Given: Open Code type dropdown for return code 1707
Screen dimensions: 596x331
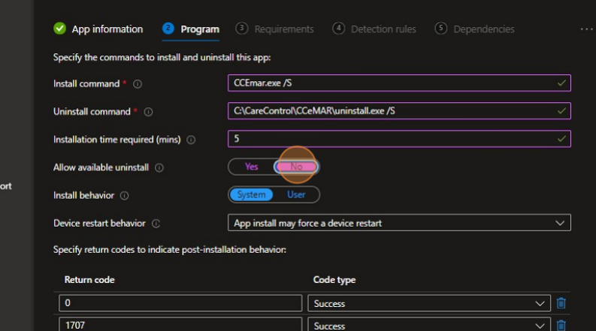Looking at the screenshot, I should (x=428, y=326).
